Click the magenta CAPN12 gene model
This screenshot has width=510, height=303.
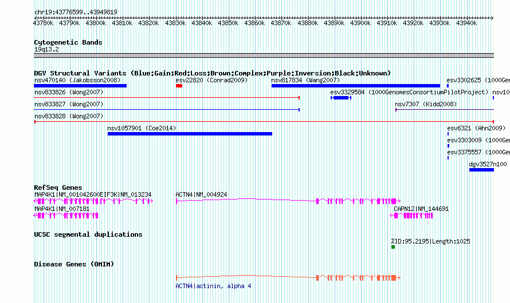tap(411, 216)
